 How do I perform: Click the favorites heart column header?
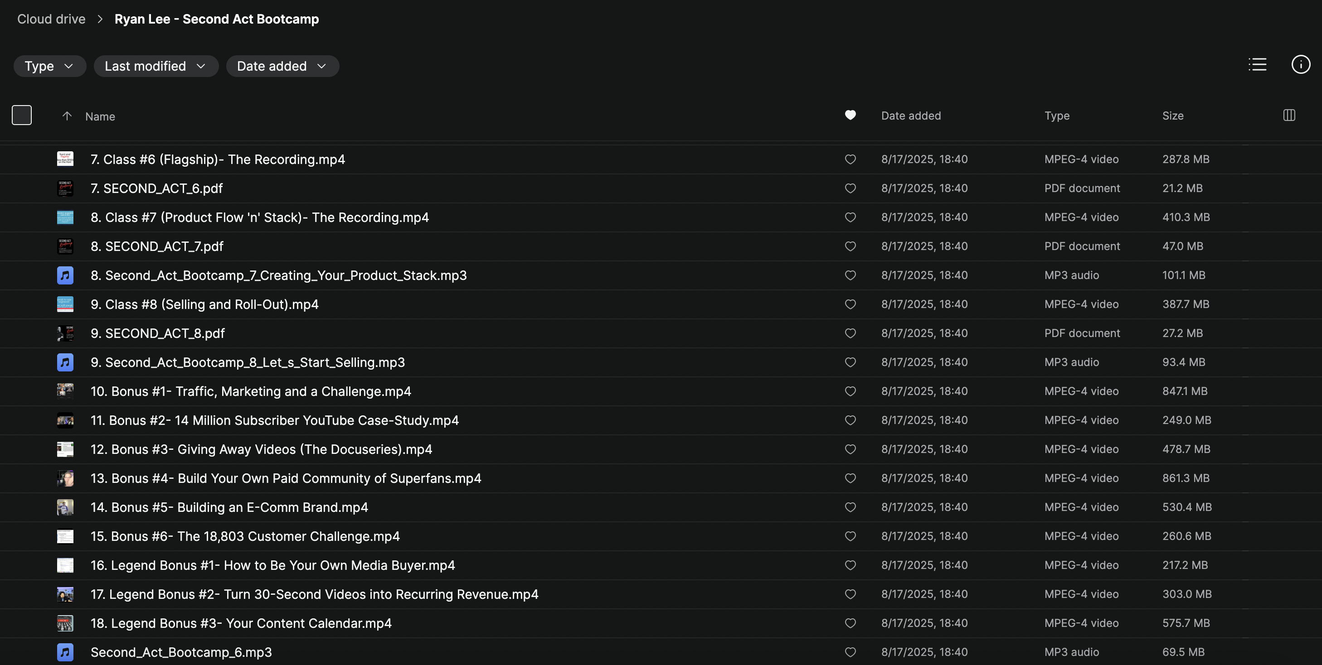851,116
